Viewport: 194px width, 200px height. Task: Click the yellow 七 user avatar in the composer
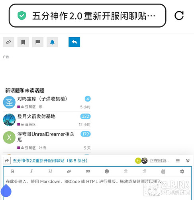pyautogui.click(x=138, y=160)
